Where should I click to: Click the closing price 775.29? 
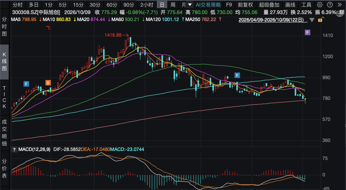point(109,12)
